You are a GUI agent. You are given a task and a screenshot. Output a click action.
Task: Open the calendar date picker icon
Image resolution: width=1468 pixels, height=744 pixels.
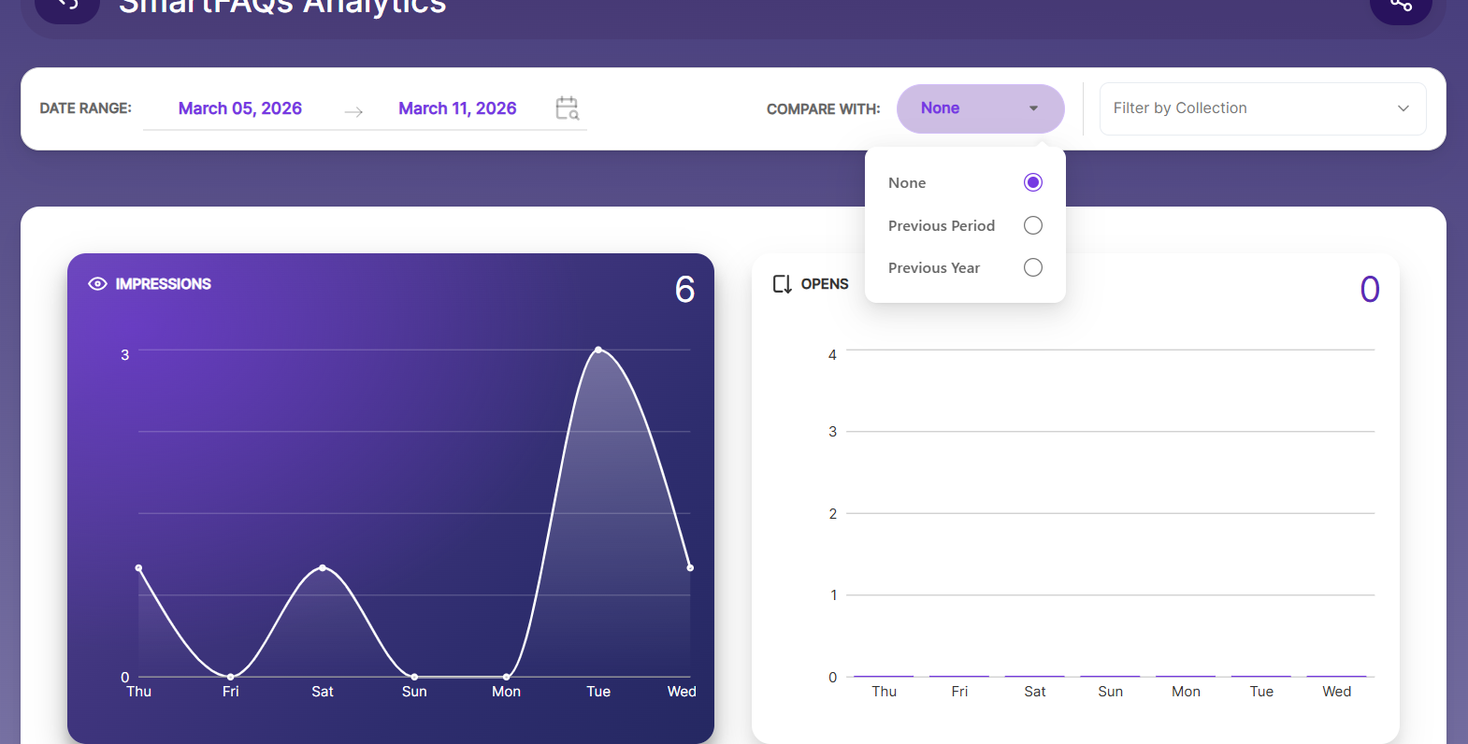pyautogui.click(x=568, y=108)
